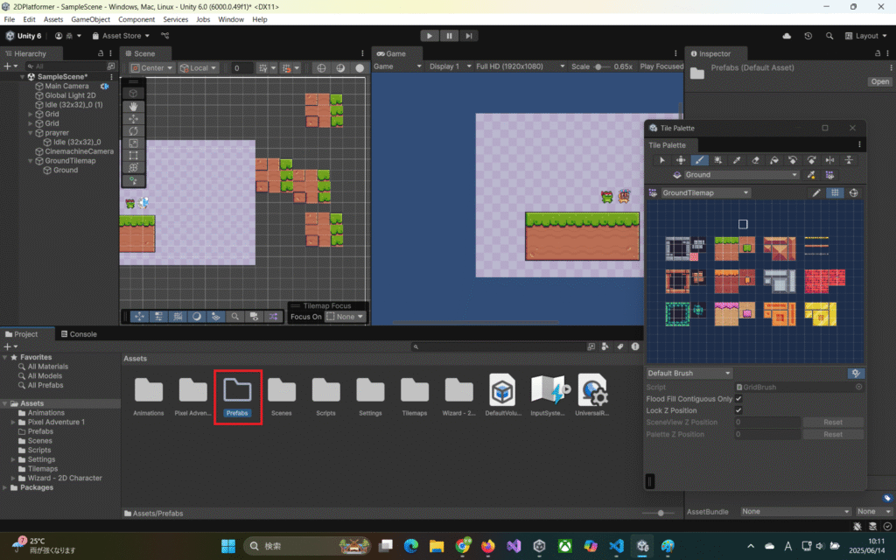Open the Display 1 dropdown in Game view

pyautogui.click(x=451, y=66)
